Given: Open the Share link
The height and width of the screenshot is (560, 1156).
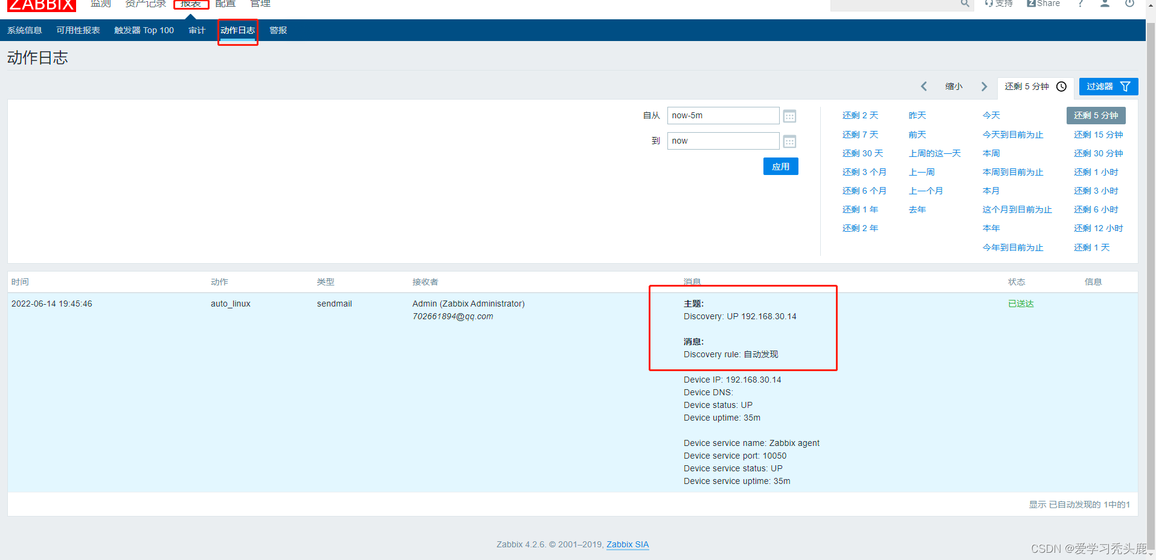Looking at the screenshot, I should [1044, 4].
